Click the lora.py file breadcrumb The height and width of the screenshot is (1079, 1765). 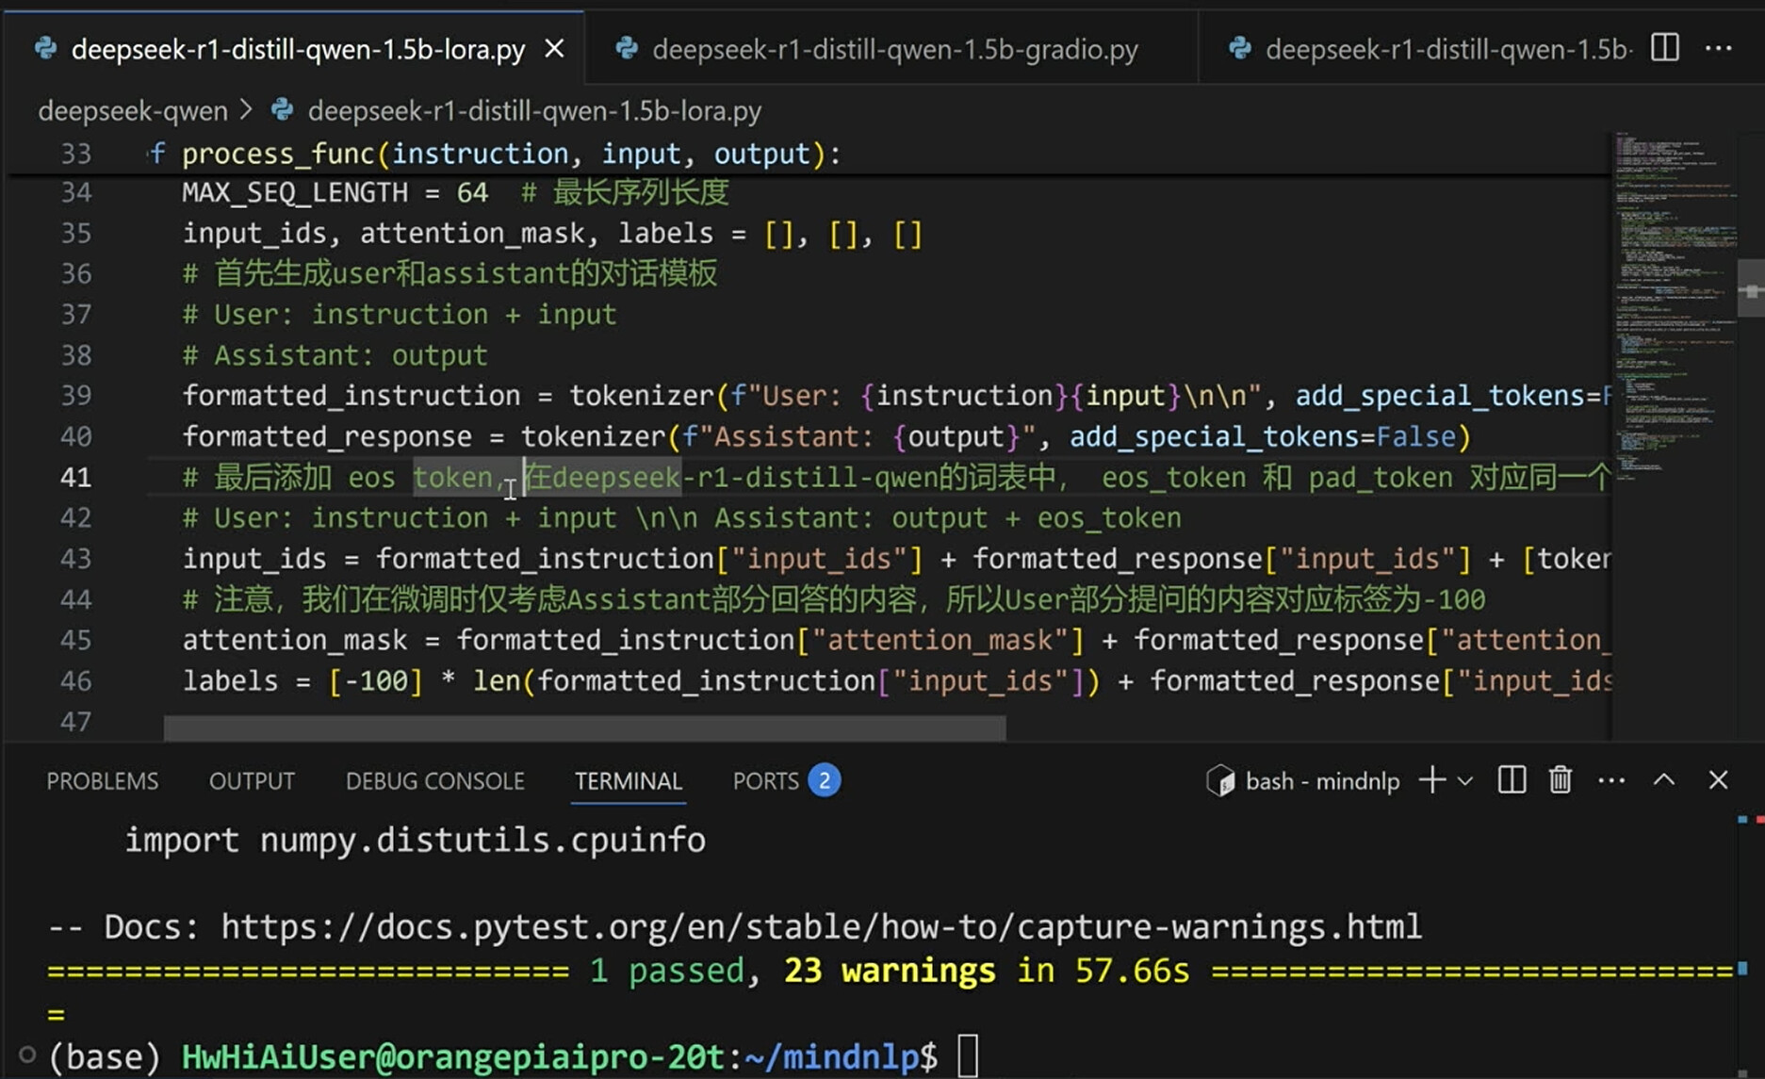533,110
